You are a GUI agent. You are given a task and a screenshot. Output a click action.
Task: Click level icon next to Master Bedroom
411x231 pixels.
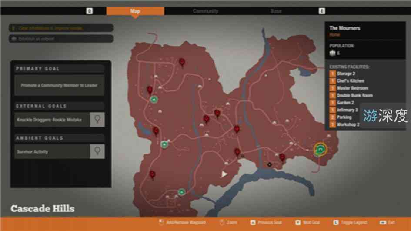coord(332,88)
